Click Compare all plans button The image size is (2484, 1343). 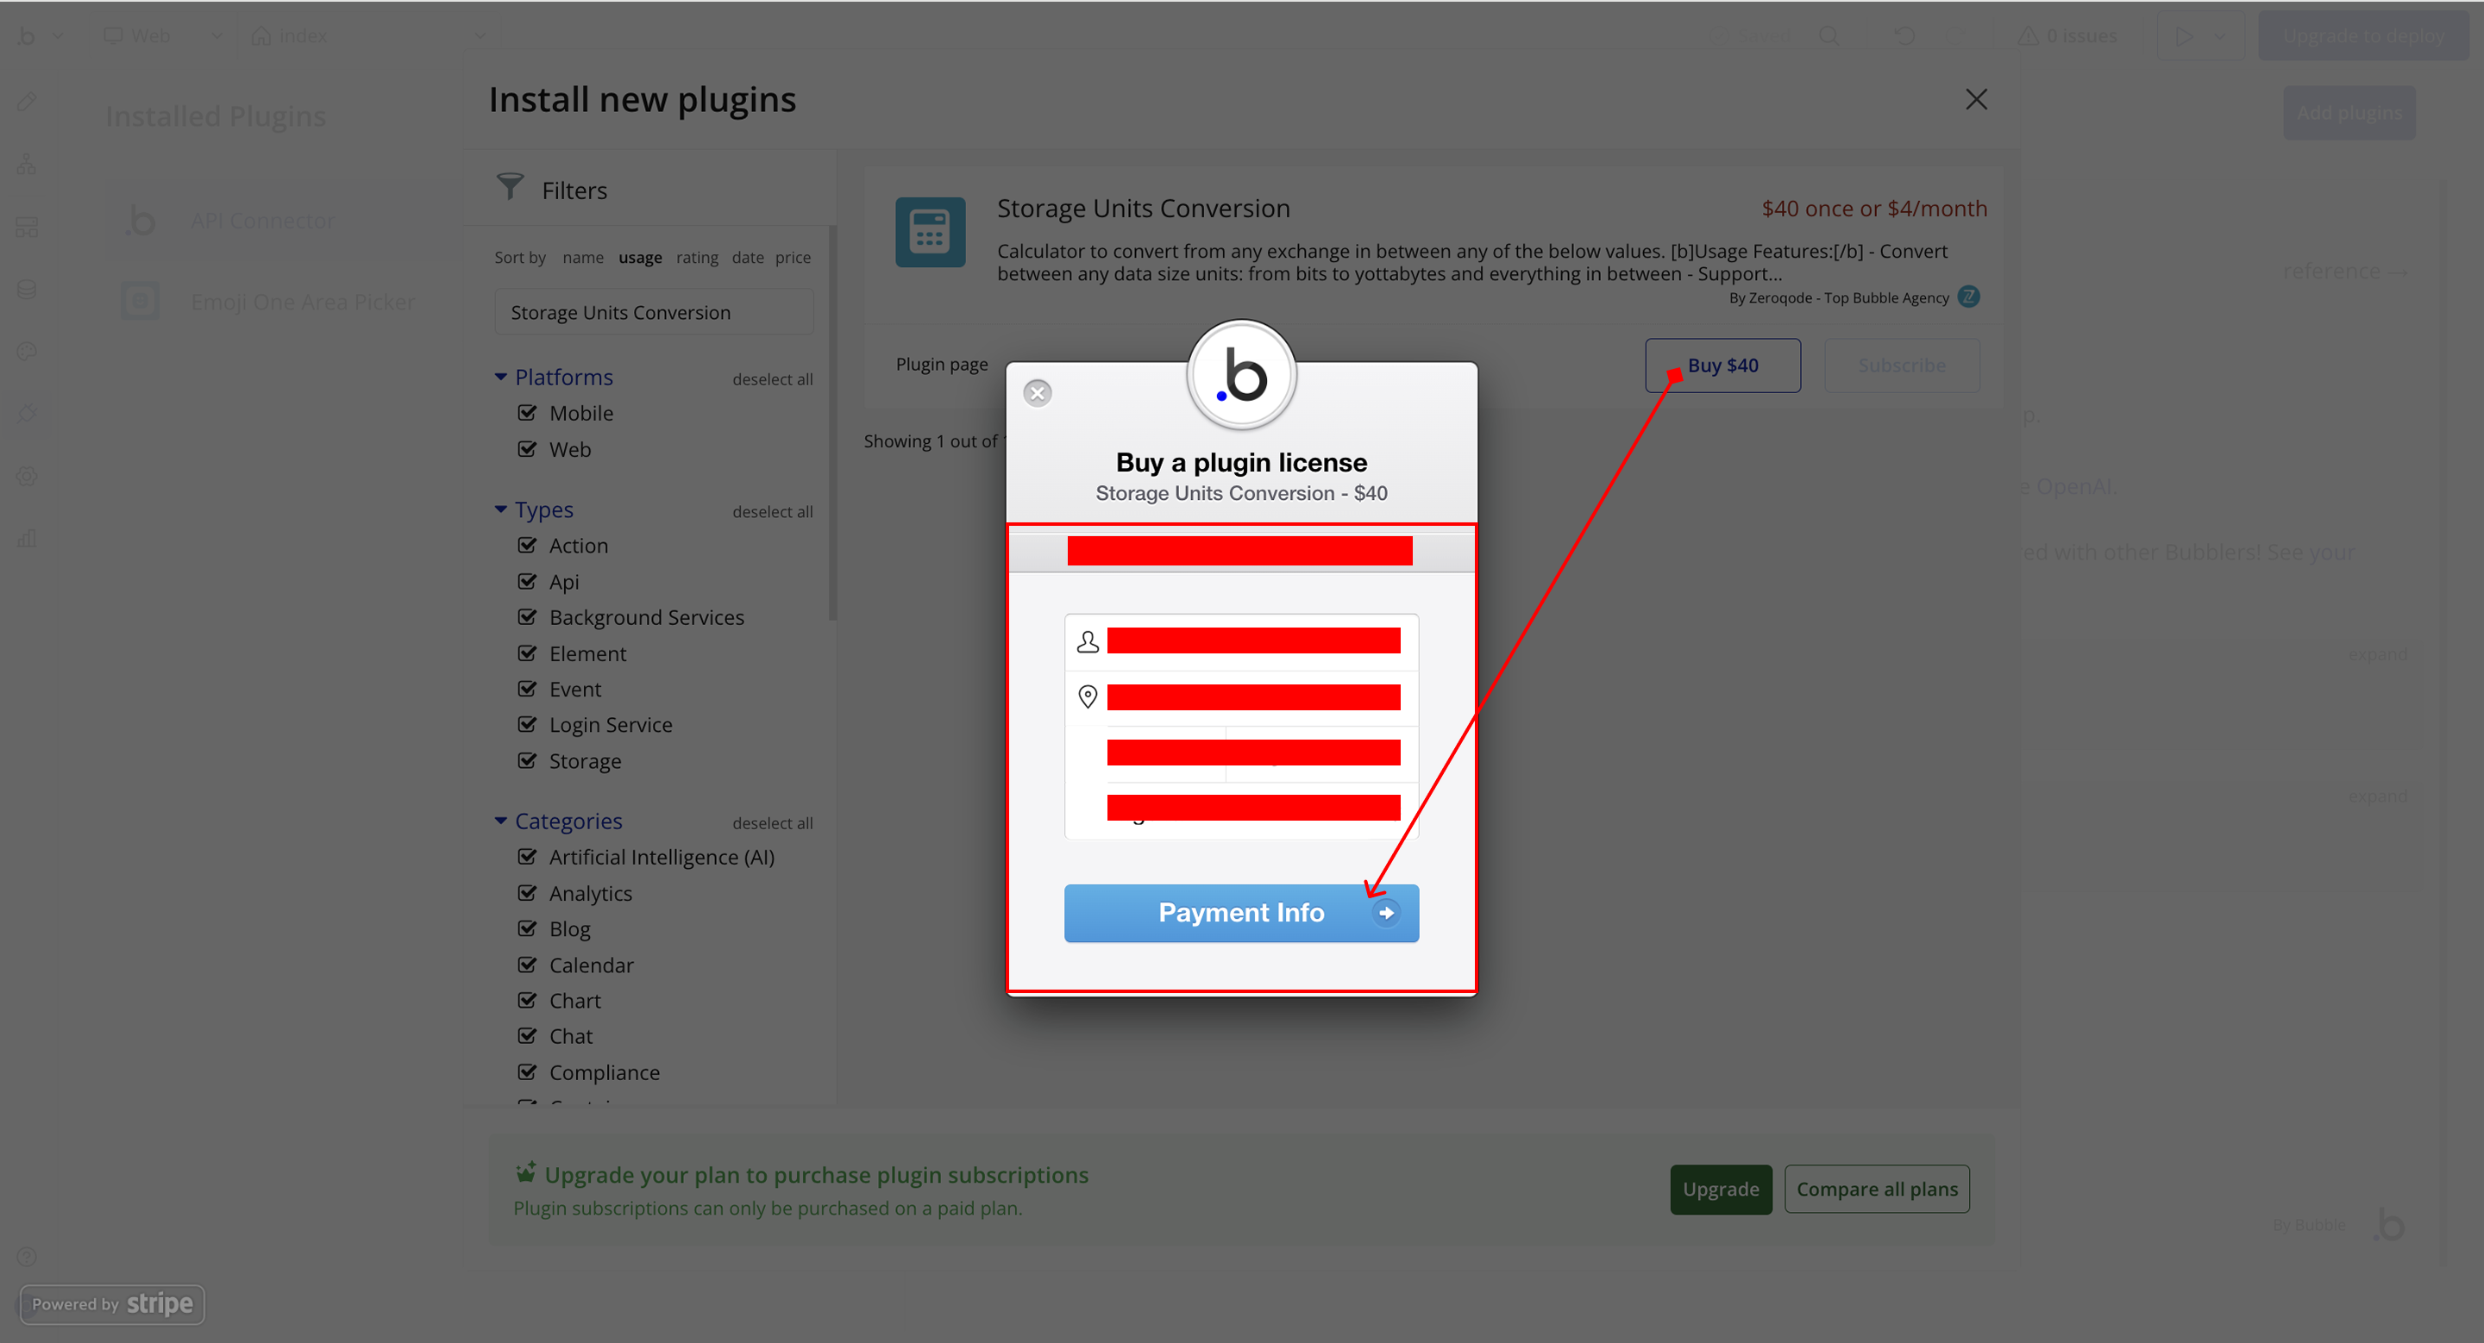(x=1876, y=1189)
